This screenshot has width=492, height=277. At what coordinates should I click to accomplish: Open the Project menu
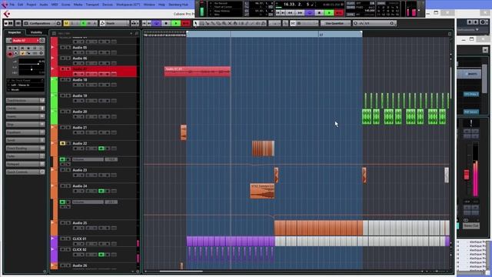[31, 5]
